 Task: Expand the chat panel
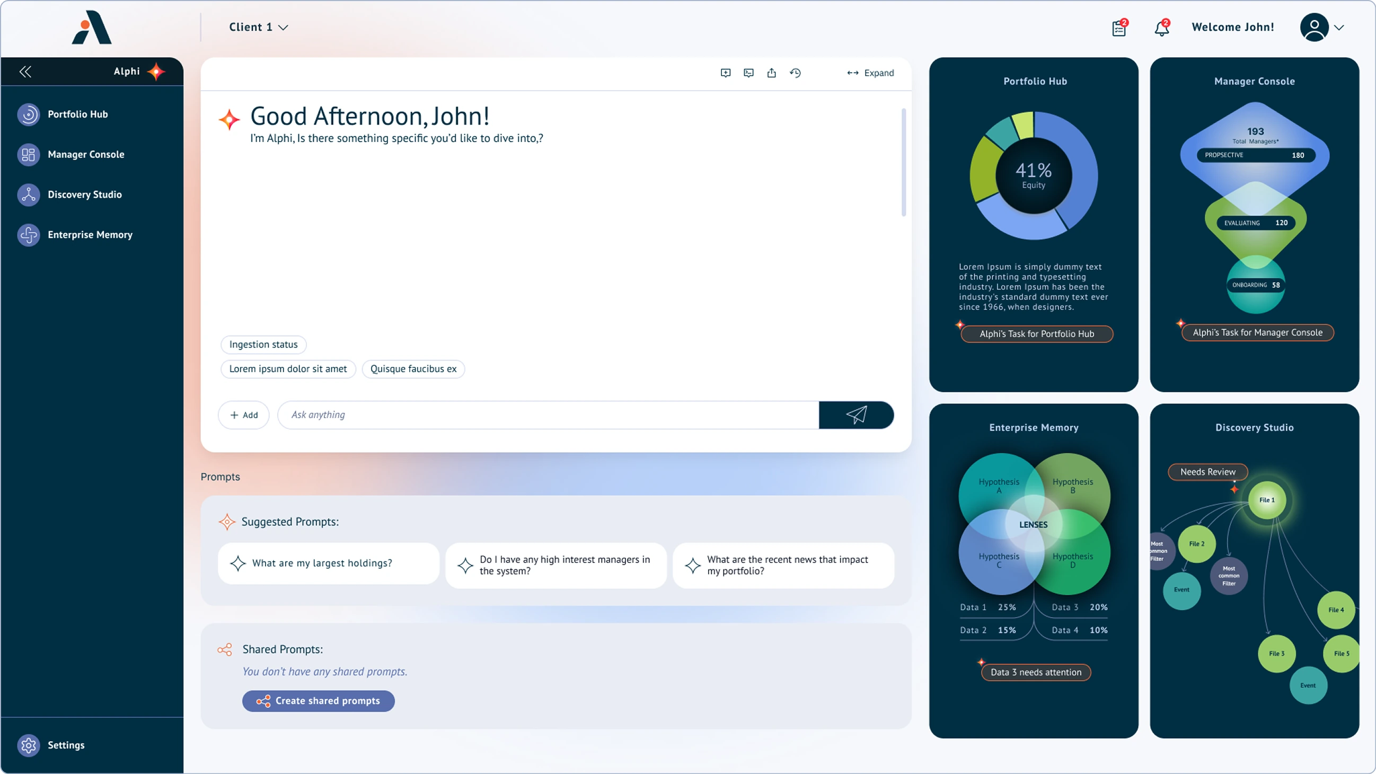click(870, 73)
